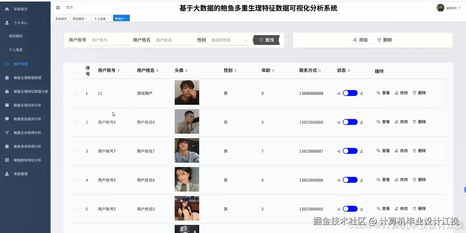
Task: Tick the checkbox for the 用户账号6 row
Action: click(x=75, y=180)
